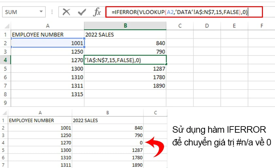Screen dimensions: 275x168
Task: Select row 6 header in top sheet
Action: [x=5, y=77]
